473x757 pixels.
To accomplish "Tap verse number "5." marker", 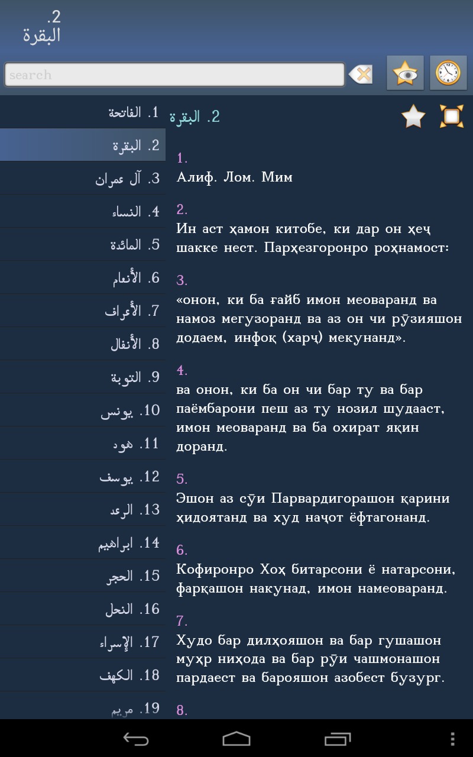I will tap(182, 479).
